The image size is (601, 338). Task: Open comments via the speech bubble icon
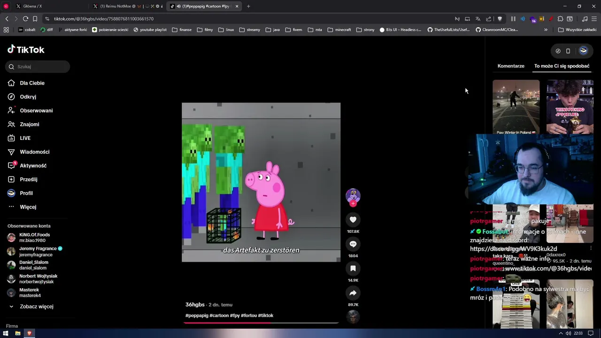click(353, 244)
